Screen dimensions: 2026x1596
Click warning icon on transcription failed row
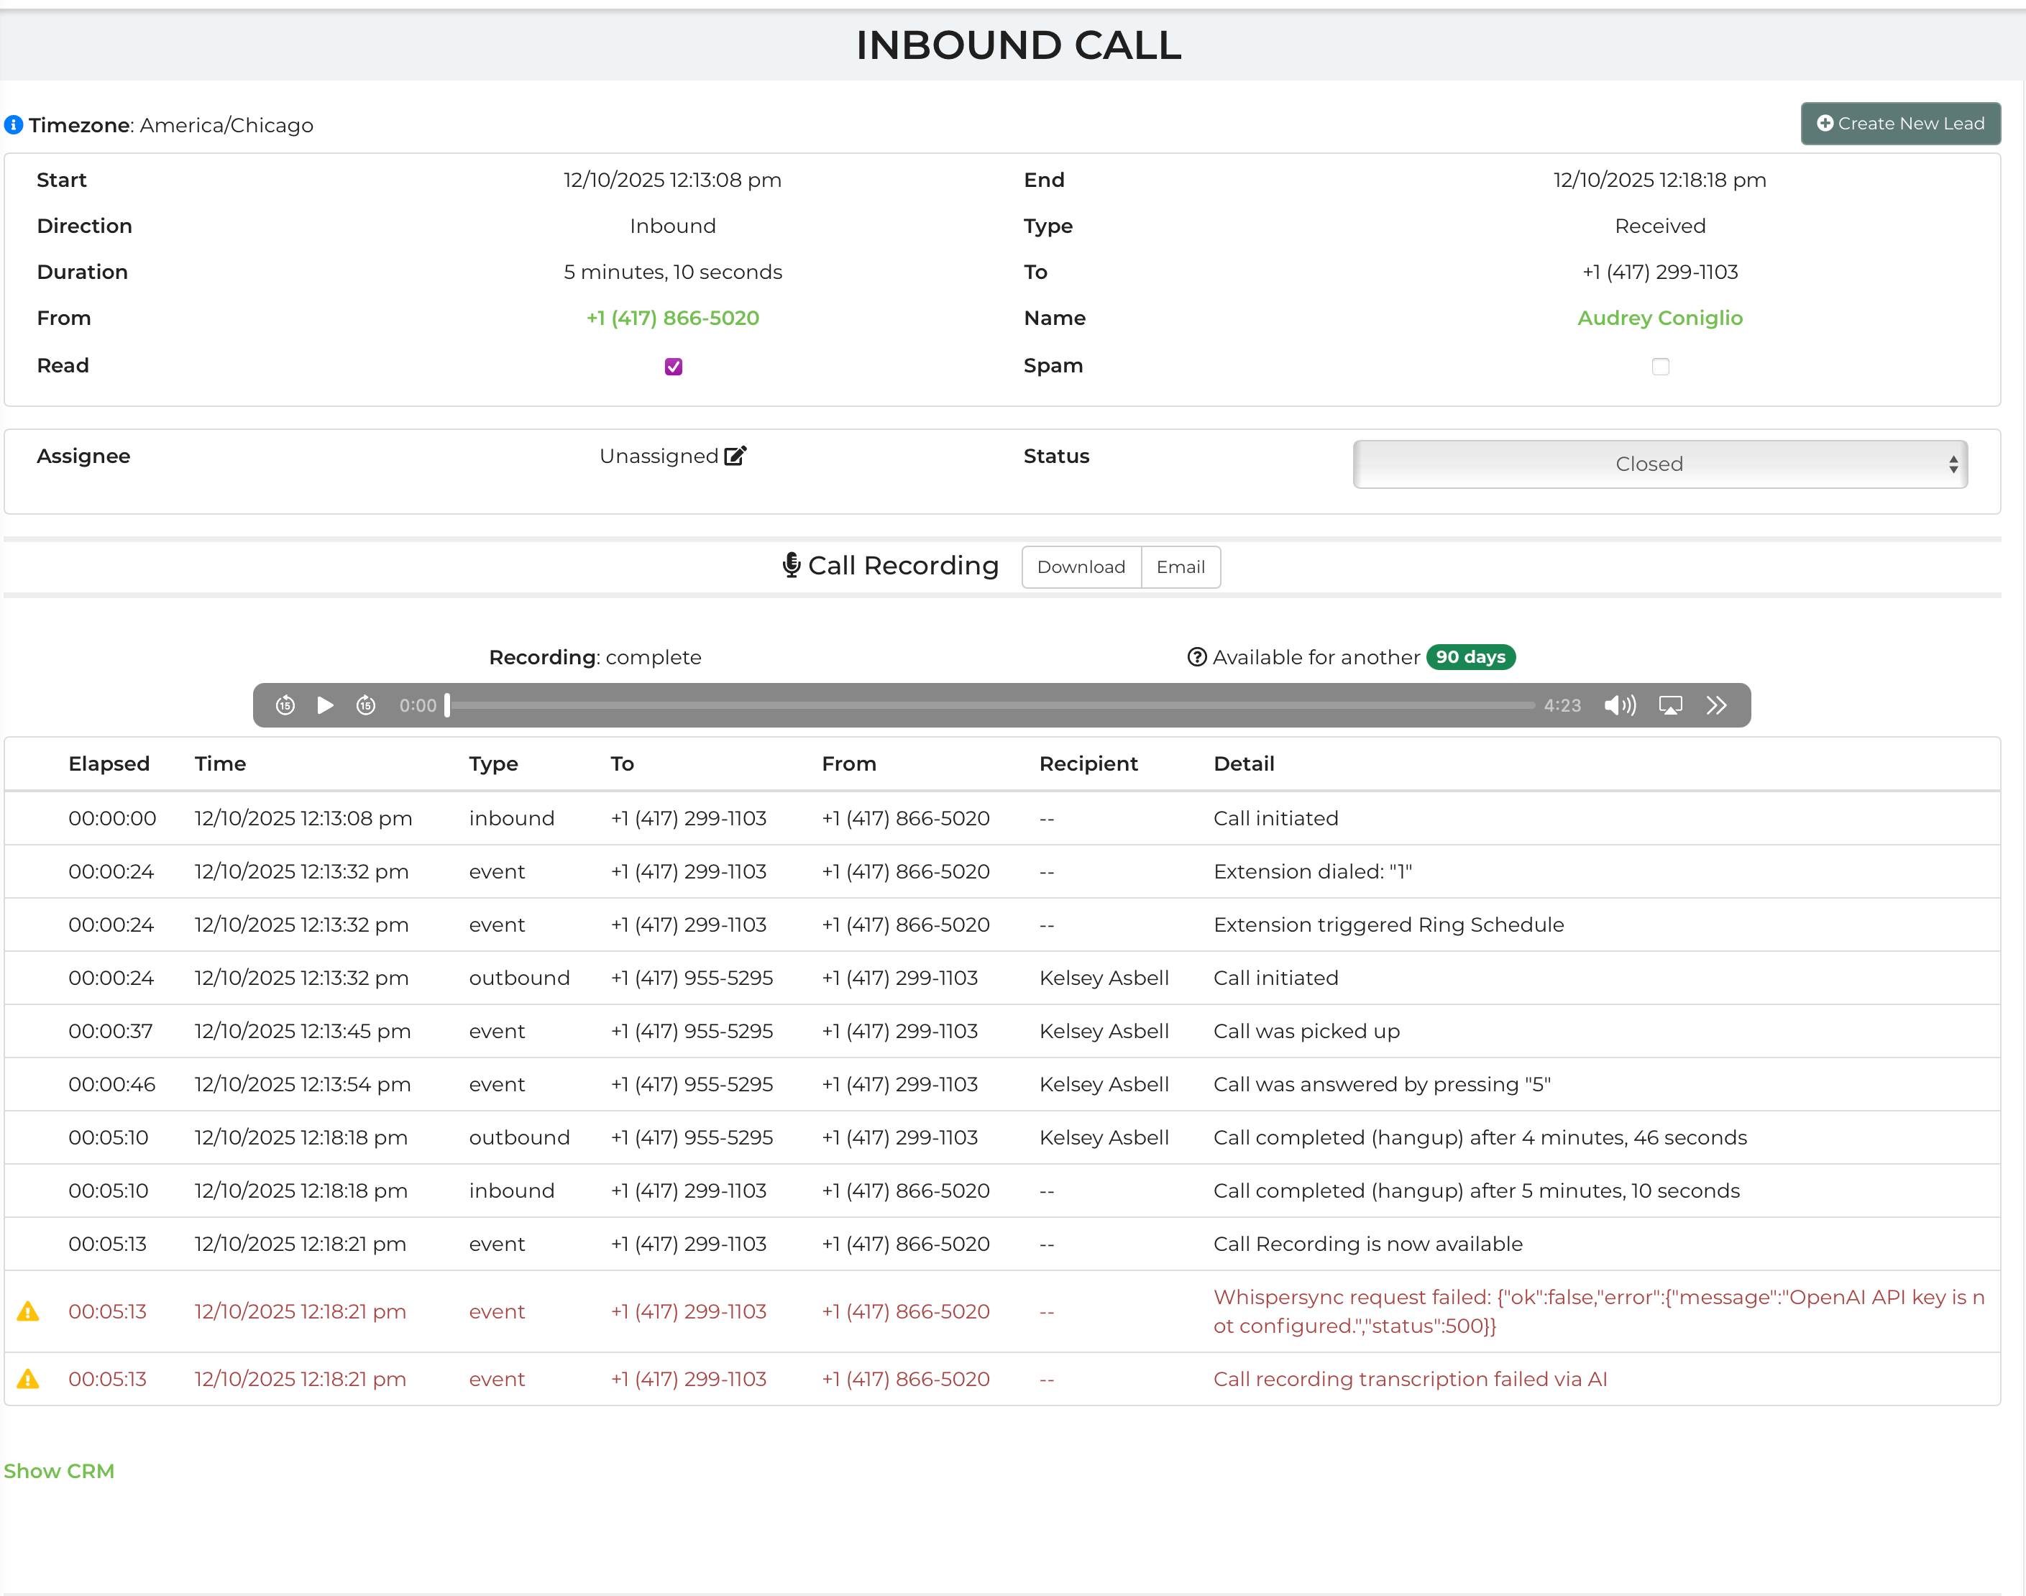[28, 1378]
